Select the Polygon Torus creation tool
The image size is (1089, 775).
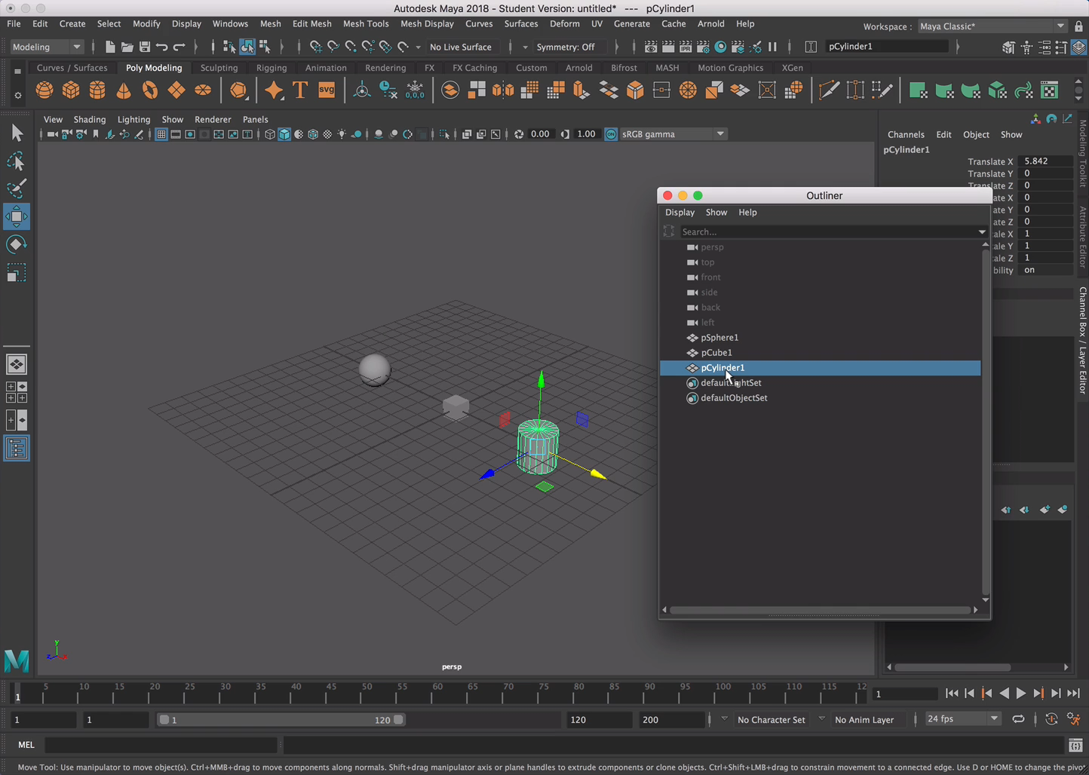[149, 90]
